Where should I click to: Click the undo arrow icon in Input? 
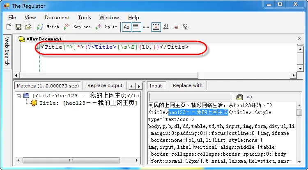coord(249,97)
